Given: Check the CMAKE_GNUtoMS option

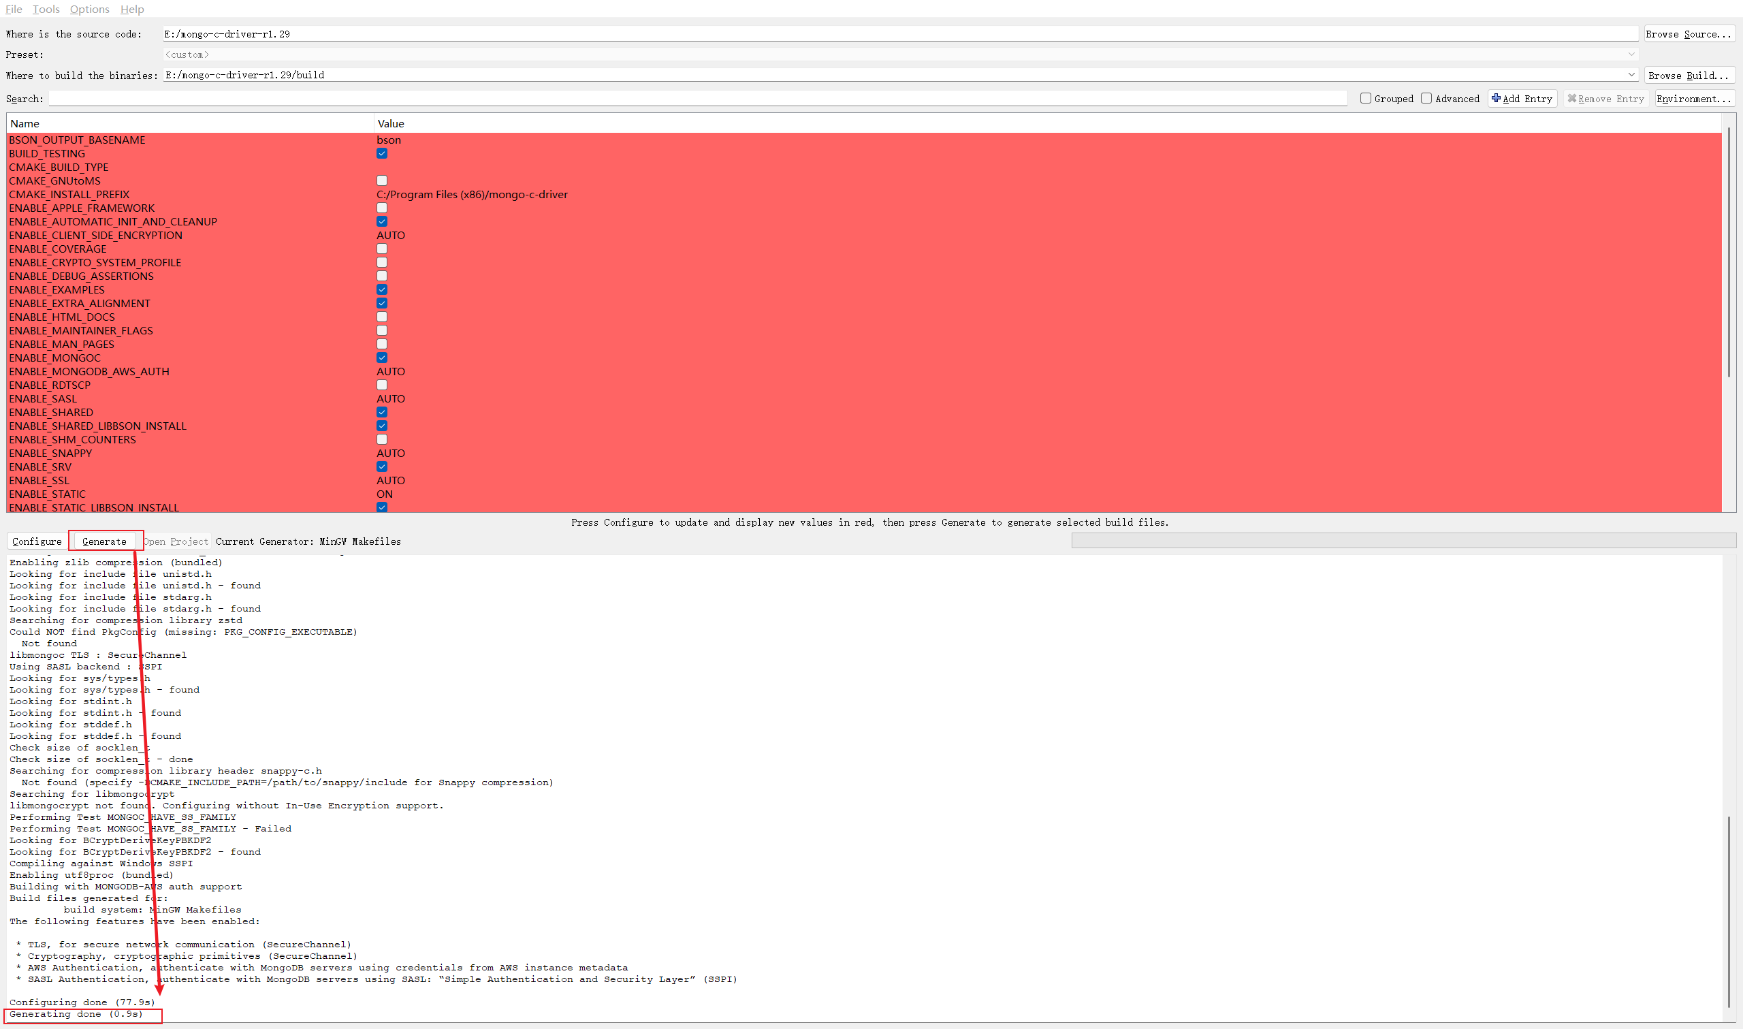Looking at the screenshot, I should coord(382,181).
